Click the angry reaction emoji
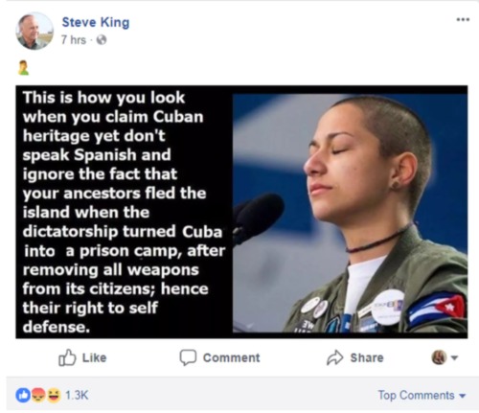Screen dimensions: 479x413 (x=38, y=396)
